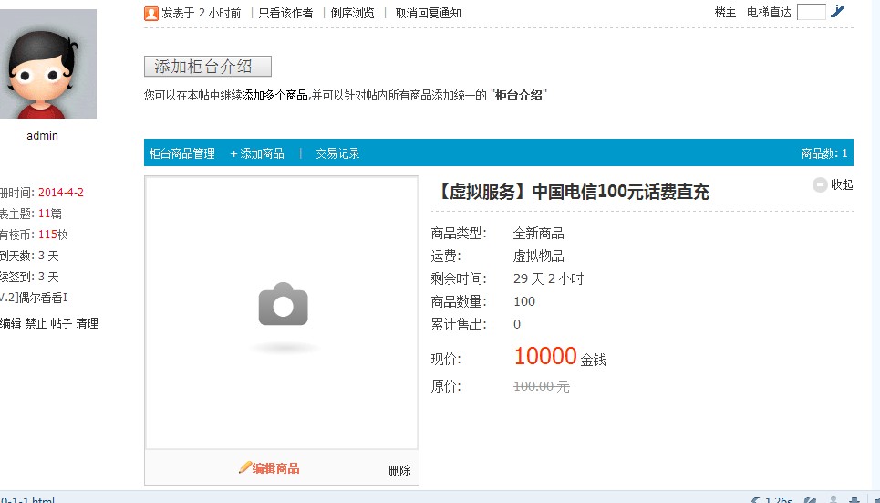This screenshot has height=503, width=880.
Task: Focus the 电梯直达 floor number input
Action: tap(812, 12)
